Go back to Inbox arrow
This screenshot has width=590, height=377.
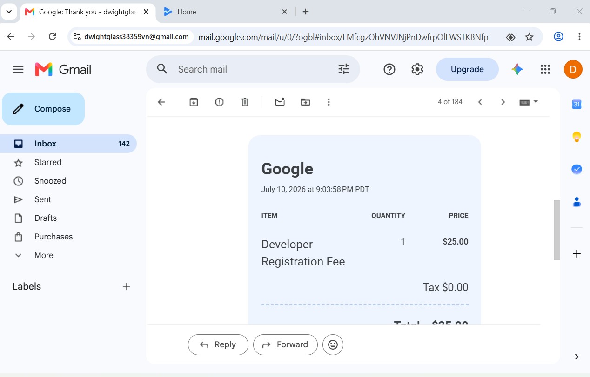(x=161, y=102)
